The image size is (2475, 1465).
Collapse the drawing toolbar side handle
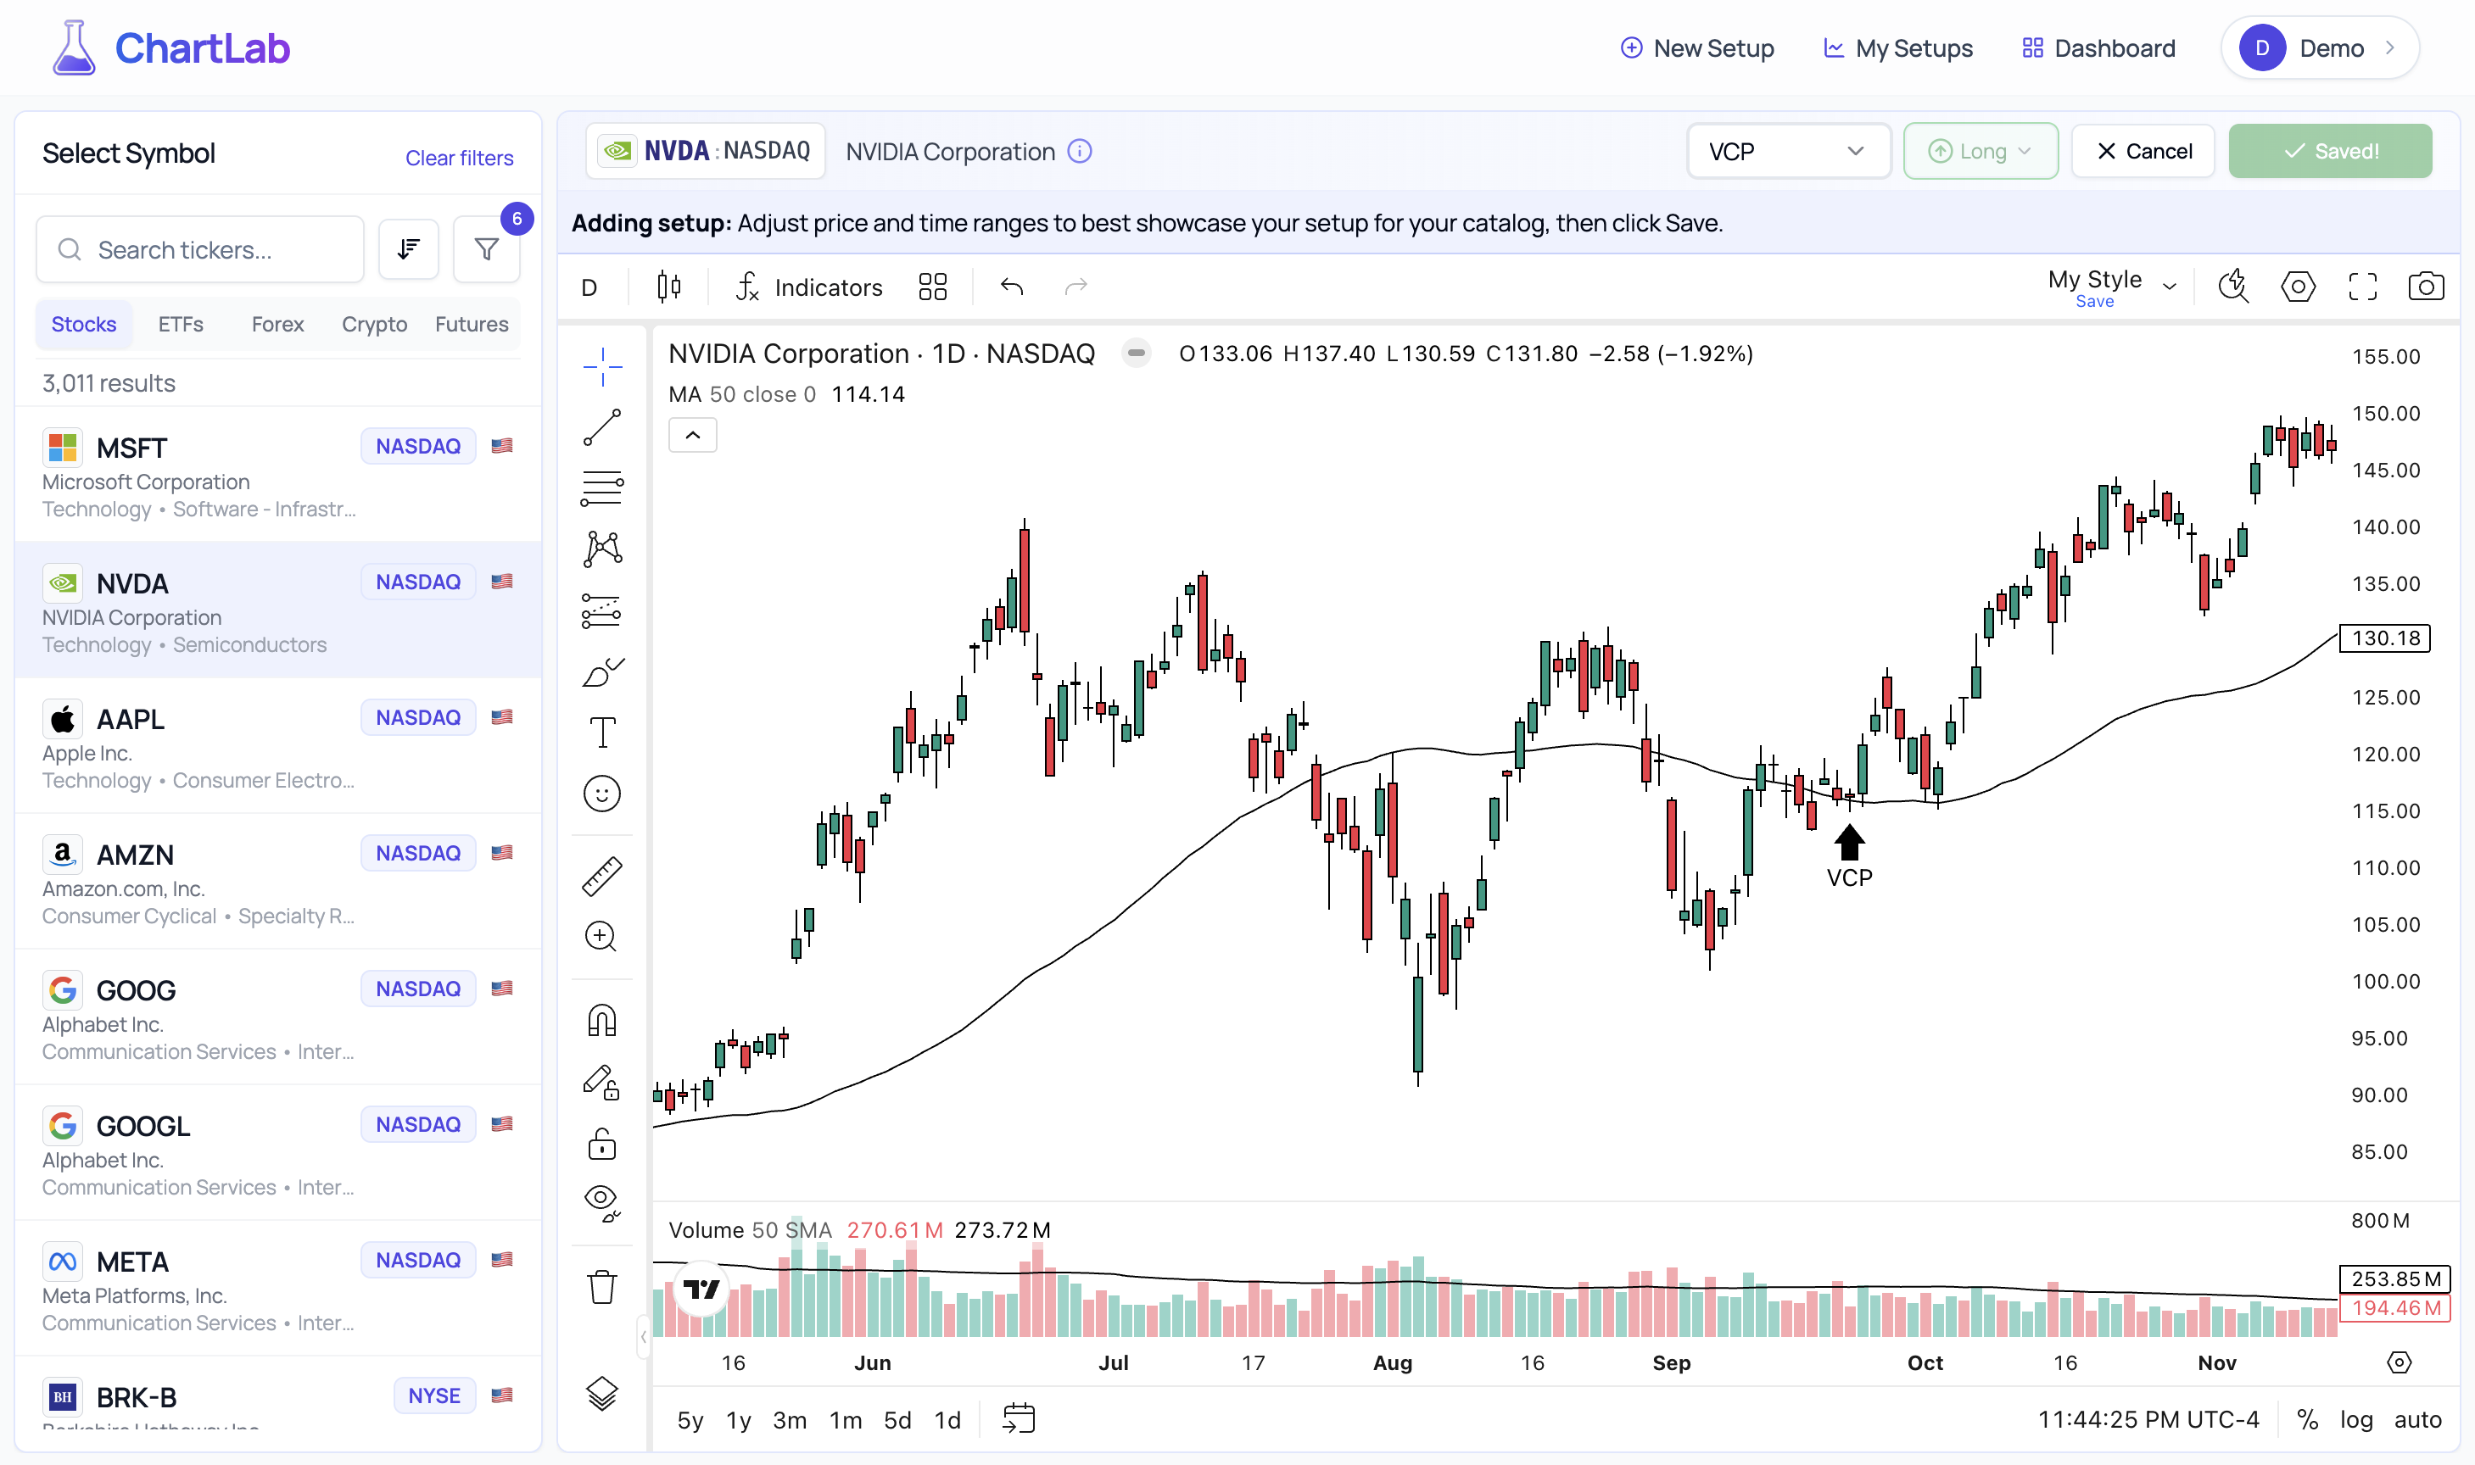643,1337
